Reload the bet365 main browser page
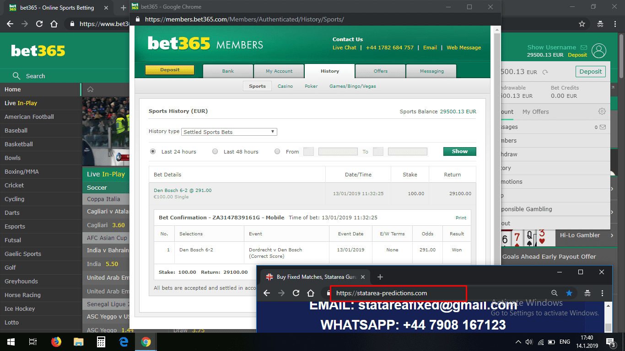The width and height of the screenshot is (625, 351). click(39, 24)
